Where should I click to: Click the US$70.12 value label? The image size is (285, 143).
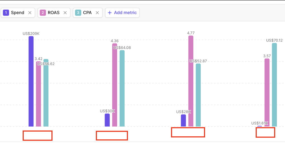(x=274, y=40)
